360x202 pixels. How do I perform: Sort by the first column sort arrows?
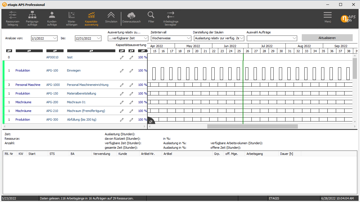(9, 51)
